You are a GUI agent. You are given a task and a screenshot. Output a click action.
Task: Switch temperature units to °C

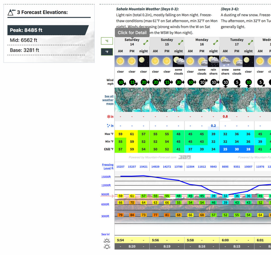click(107, 41)
